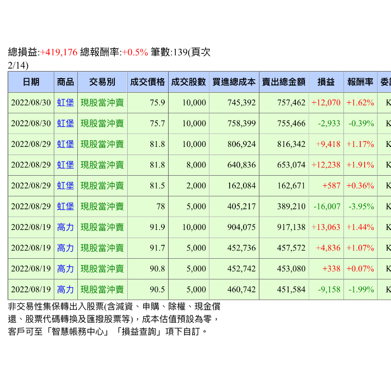391x386 pixels.
Task: Select the 成交股數 column header
Action: point(189,82)
